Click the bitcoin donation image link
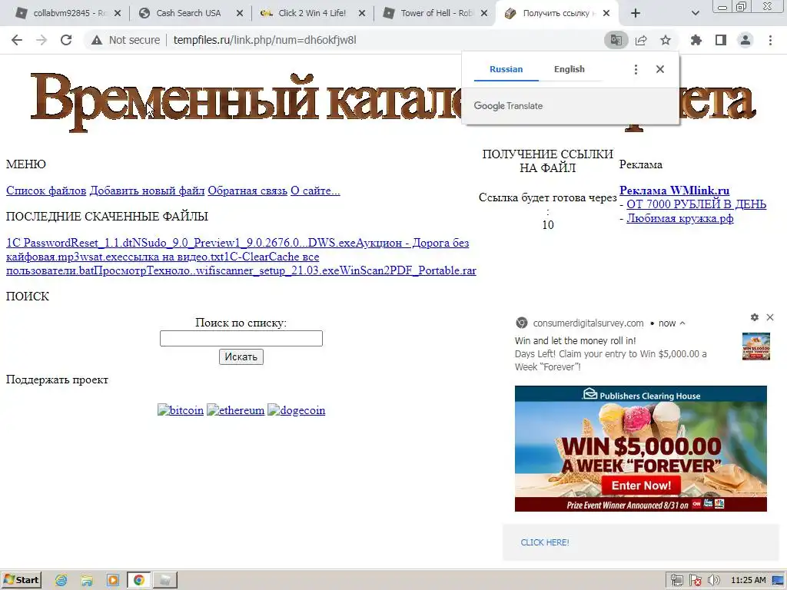Image resolution: width=787 pixels, height=590 pixels. coord(181,410)
